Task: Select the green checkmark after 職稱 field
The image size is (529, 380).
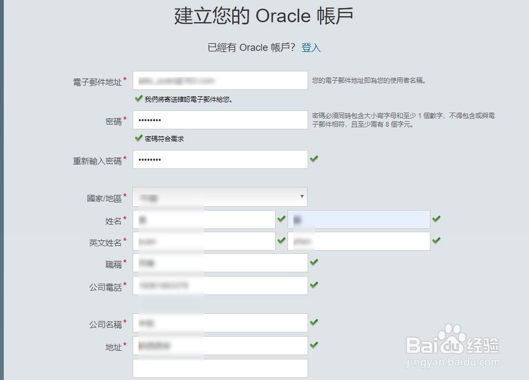Action: pos(314,262)
